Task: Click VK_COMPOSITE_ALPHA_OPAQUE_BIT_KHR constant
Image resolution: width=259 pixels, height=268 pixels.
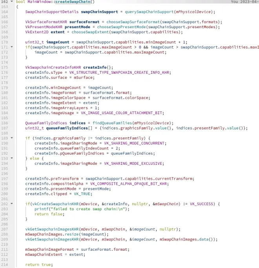Action: [128, 184]
